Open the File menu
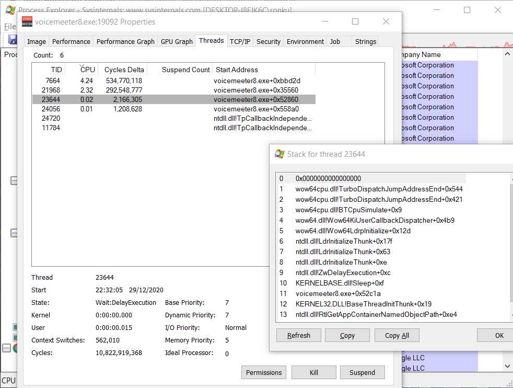Screen dimensions: 513x388 click(10, 26)
